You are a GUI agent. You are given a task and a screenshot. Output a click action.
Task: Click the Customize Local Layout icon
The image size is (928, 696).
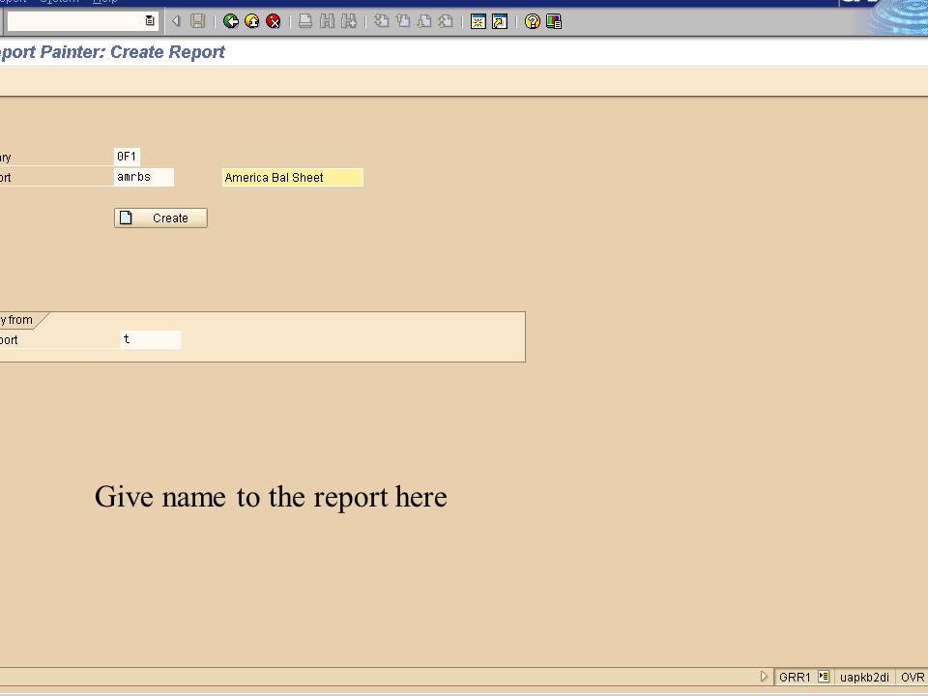pyautogui.click(x=553, y=20)
